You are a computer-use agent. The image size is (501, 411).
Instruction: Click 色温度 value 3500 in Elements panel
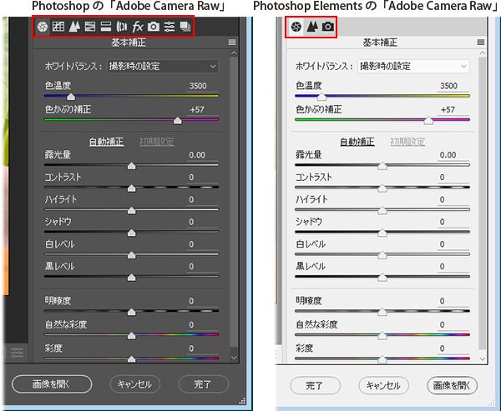point(449,86)
